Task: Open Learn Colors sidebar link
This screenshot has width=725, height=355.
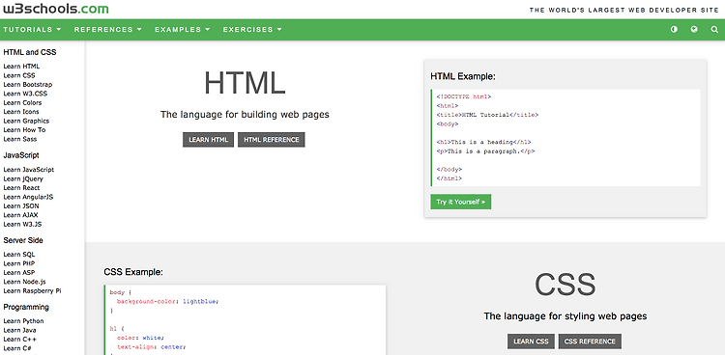Action: (x=22, y=102)
